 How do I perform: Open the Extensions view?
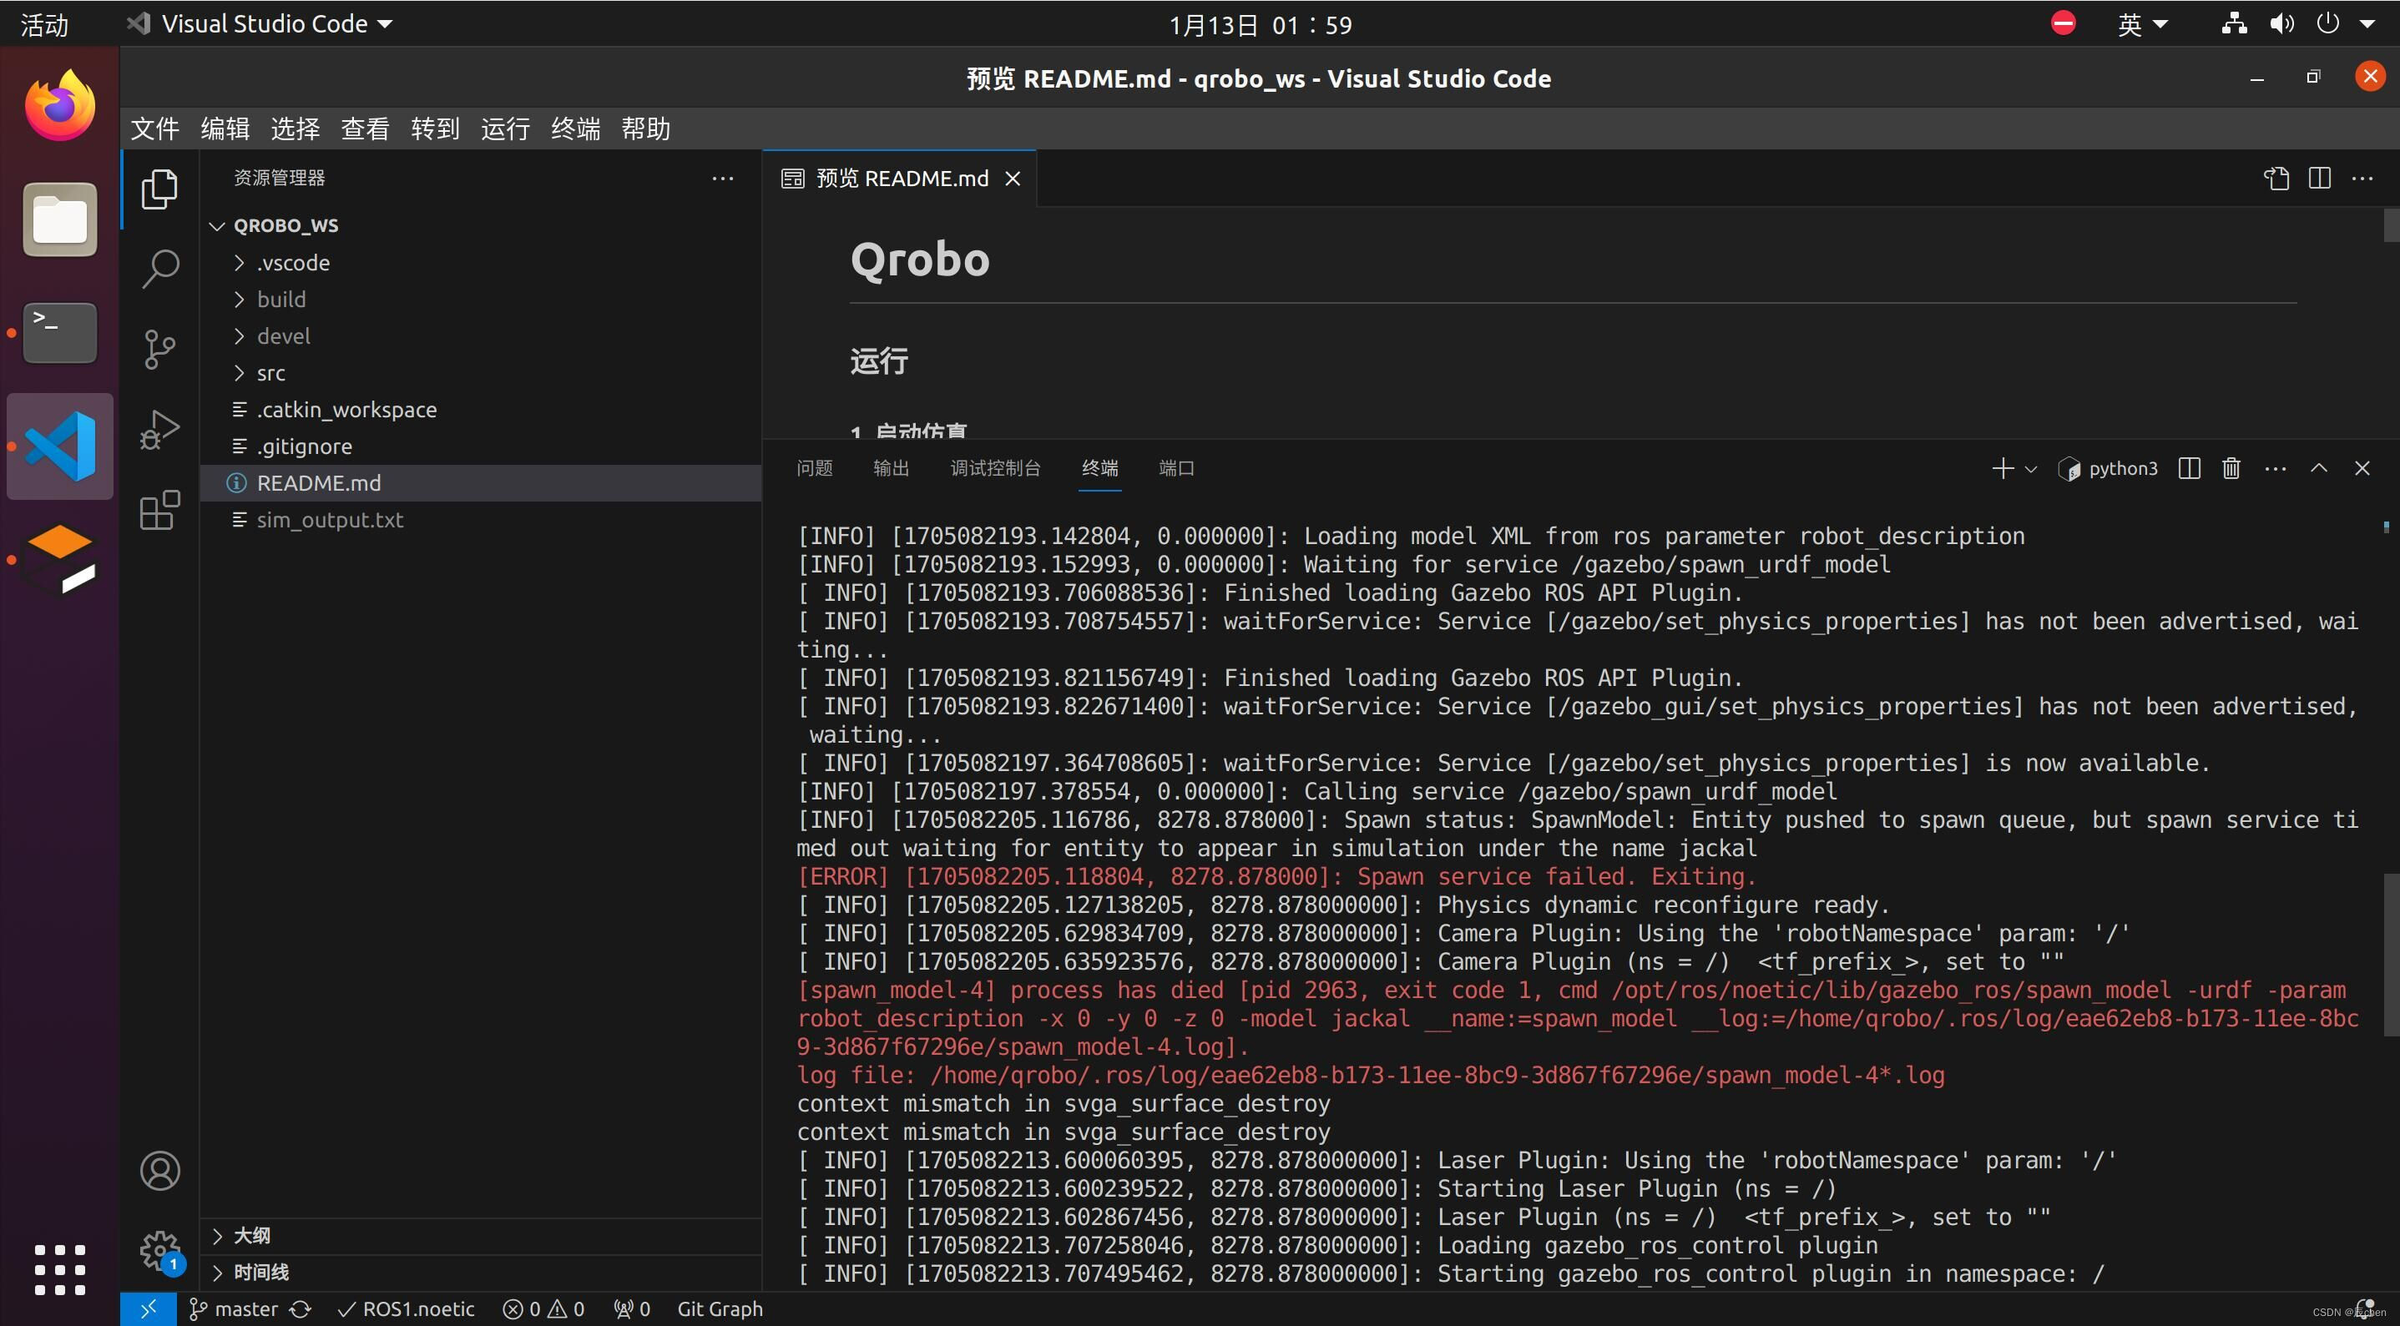(x=159, y=510)
